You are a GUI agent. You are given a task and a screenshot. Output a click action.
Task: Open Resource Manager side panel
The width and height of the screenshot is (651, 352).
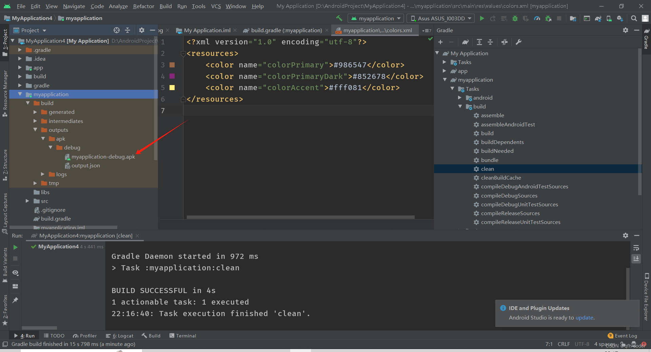5,94
